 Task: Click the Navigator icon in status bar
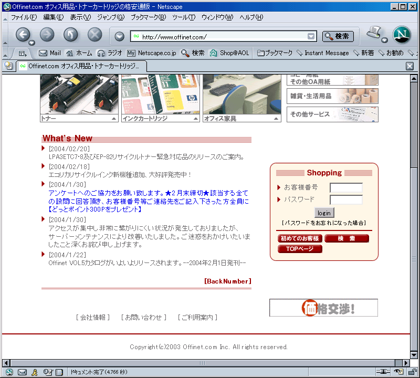(9, 372)
